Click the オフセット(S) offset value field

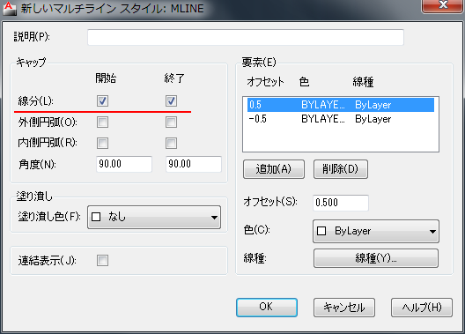[x=341, y=203]
